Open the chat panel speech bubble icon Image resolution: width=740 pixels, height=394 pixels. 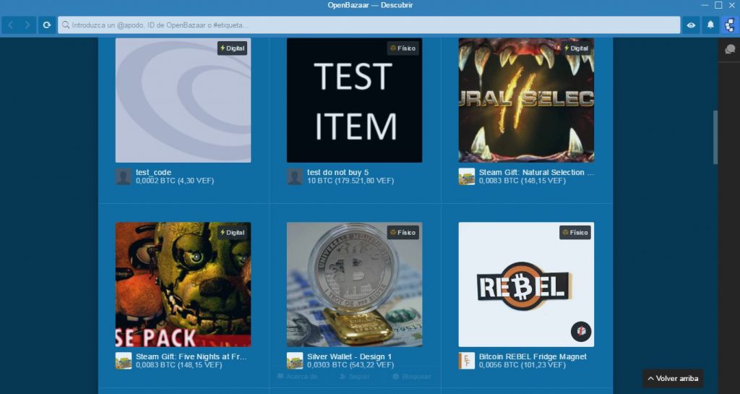(x=730, y=50)
